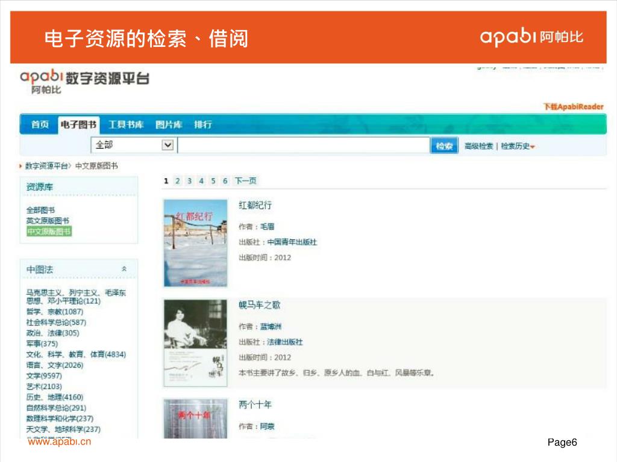This screenshot has width=617, height=462.
Task: Expand the 检索历史 dropdown
Action: (x=518, y=146)
